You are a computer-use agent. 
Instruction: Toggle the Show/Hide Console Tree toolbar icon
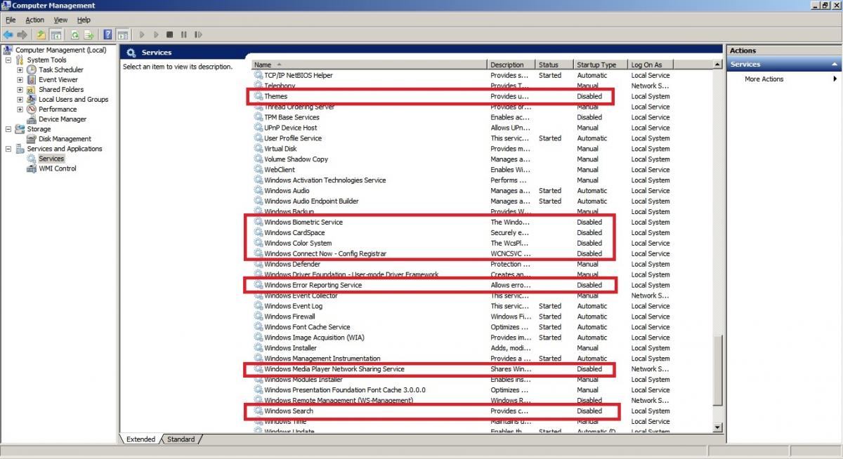(x=55, y=34)
